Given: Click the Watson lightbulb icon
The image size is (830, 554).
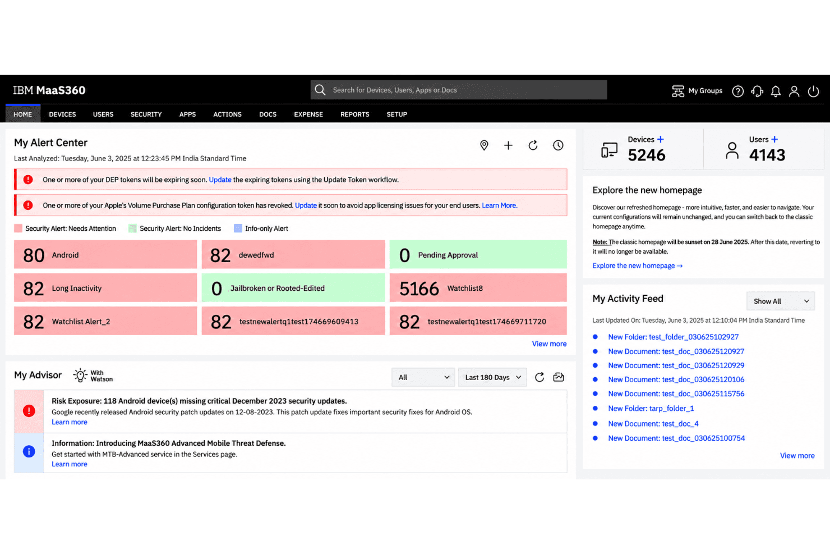Looking at the screenshot, I should (80, 376).
